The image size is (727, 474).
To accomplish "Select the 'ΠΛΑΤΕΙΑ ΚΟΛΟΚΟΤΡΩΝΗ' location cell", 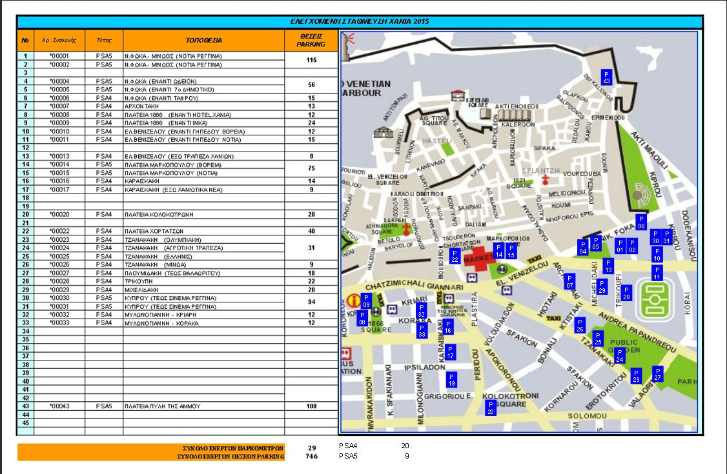I will coord(203,215).
